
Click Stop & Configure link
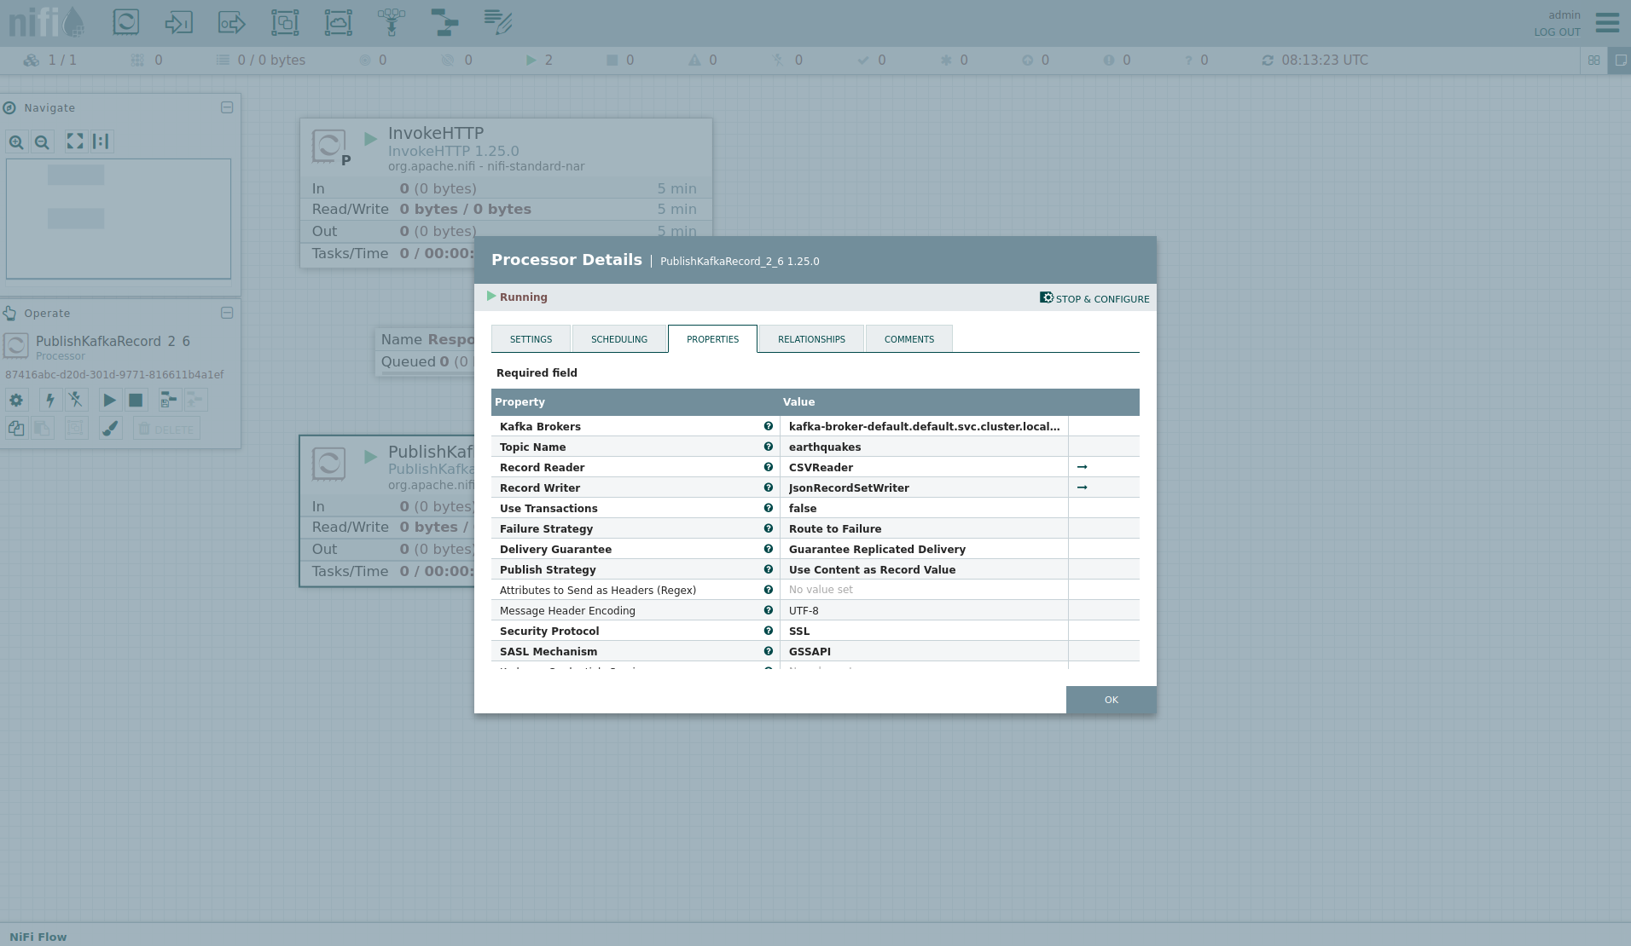click(x=1094, y=298)
